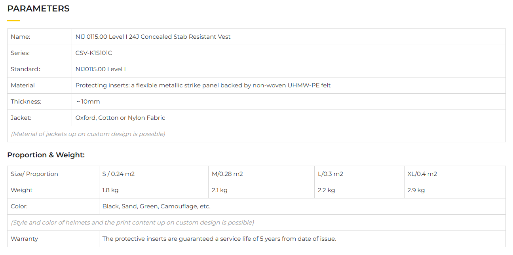Viewport: 513px width, 255px height.
Task: Click the vest name in the Name row
Action: click(153, 37)
